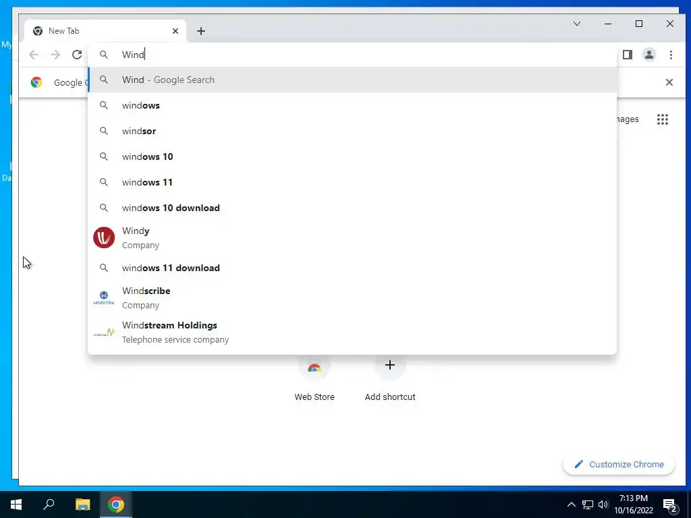
Task: Click the browser Back arrow
Action: pyautogui.click(x=34, y=55)
